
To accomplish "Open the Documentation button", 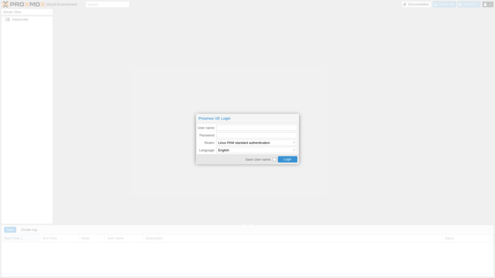I will click(416, 5).
